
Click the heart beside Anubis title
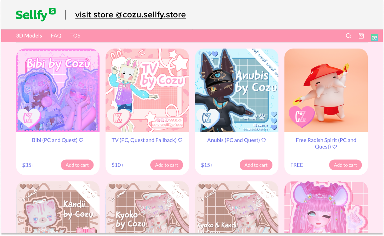[x=264, y=140]
